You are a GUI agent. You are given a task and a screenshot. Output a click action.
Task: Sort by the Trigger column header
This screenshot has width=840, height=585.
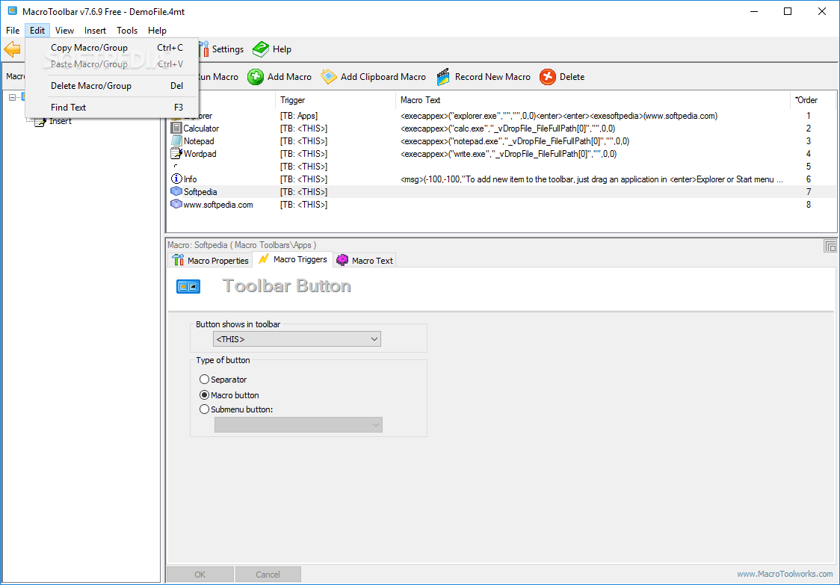coord(336,100)
